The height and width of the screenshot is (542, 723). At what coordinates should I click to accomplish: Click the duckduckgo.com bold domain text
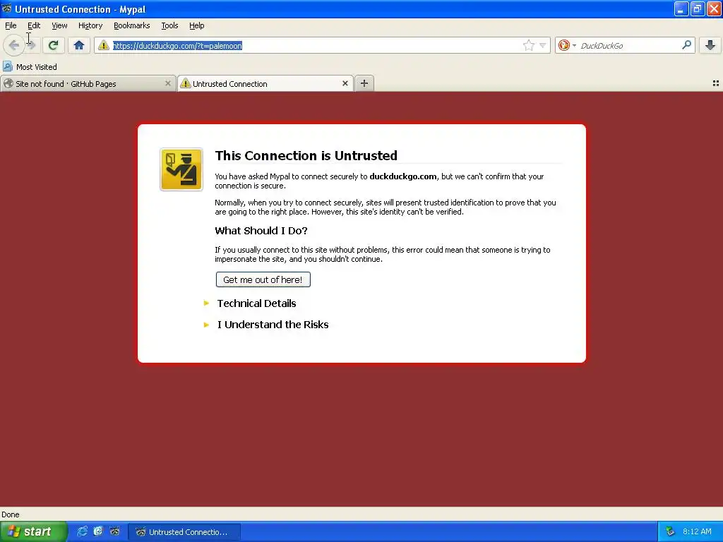click(x=402, y=176)
